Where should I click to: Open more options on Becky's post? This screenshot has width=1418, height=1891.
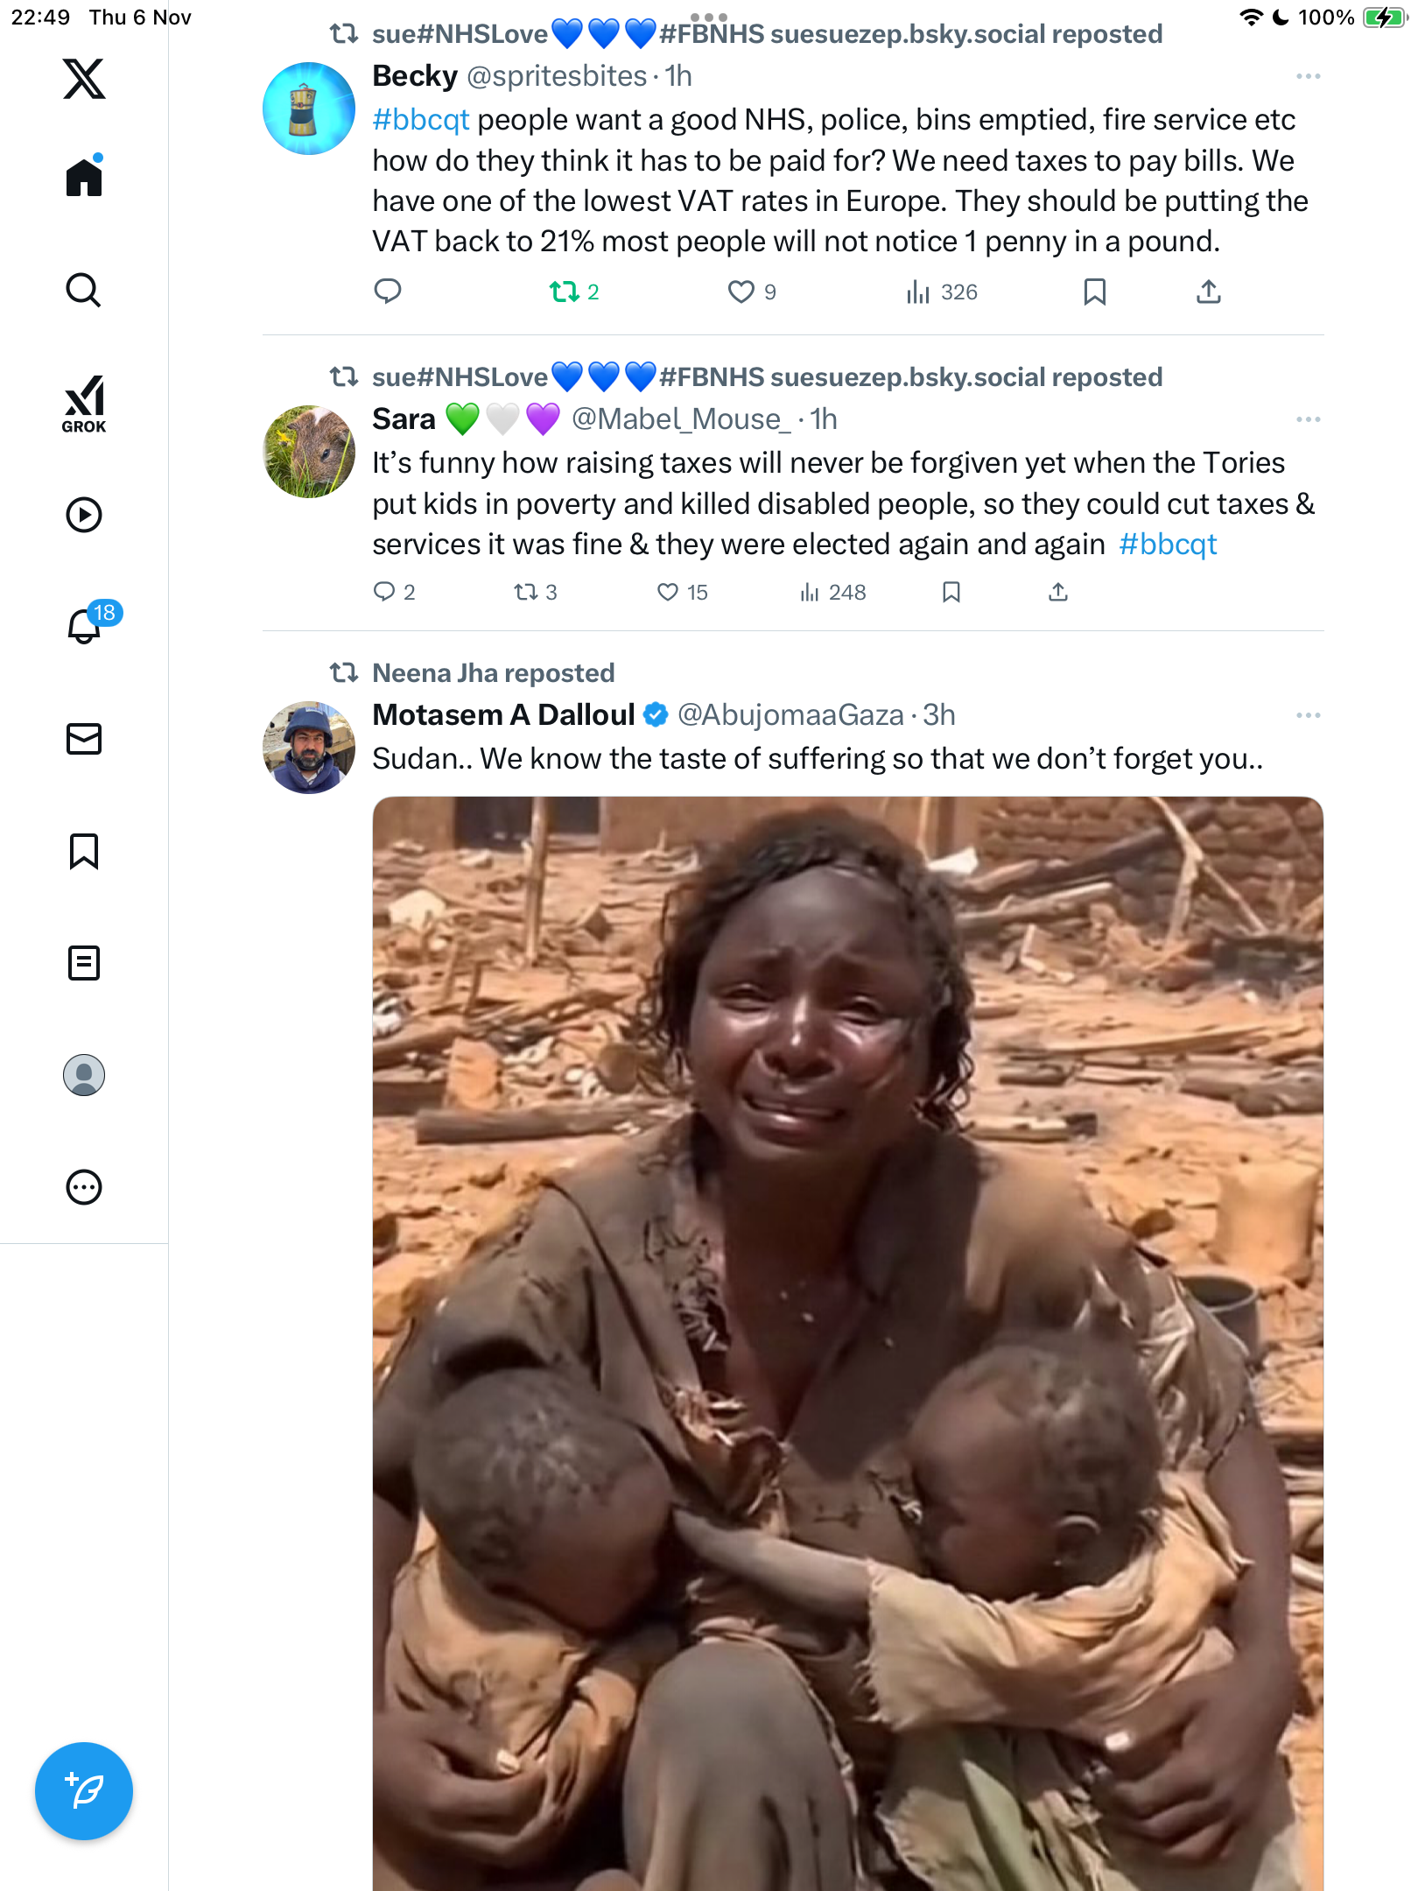point(1308,77)
